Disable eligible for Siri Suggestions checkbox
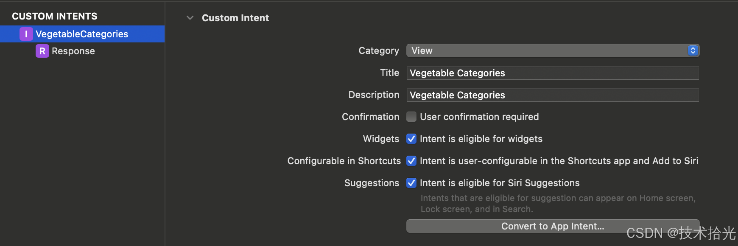Image resolution: width=738 pixels, height=246 pixels. [x=411, y=183]
